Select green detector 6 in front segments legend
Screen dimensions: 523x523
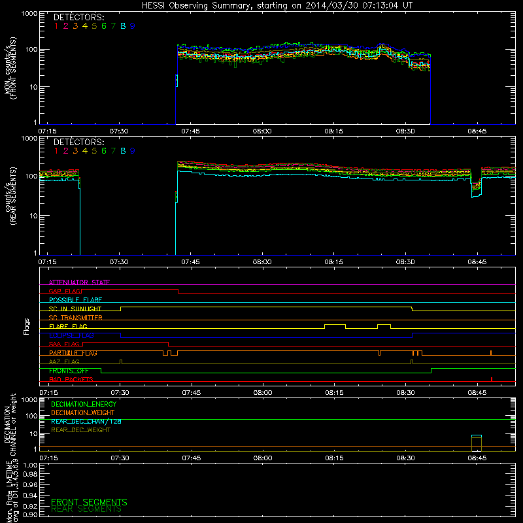104,26
